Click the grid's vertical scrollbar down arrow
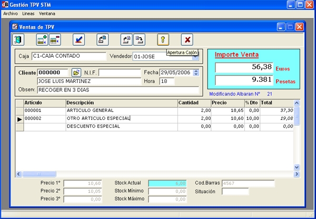Viewport: 316px width, 219px height. pyautogui.click(x=297, y=167)
